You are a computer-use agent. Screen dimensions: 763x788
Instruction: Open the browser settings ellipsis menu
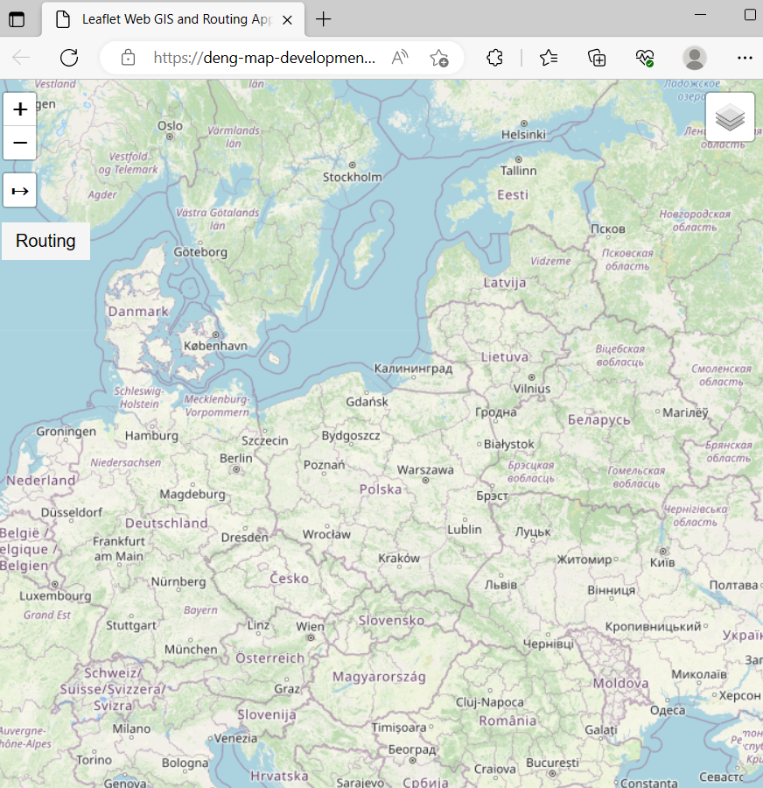[745, 58]
